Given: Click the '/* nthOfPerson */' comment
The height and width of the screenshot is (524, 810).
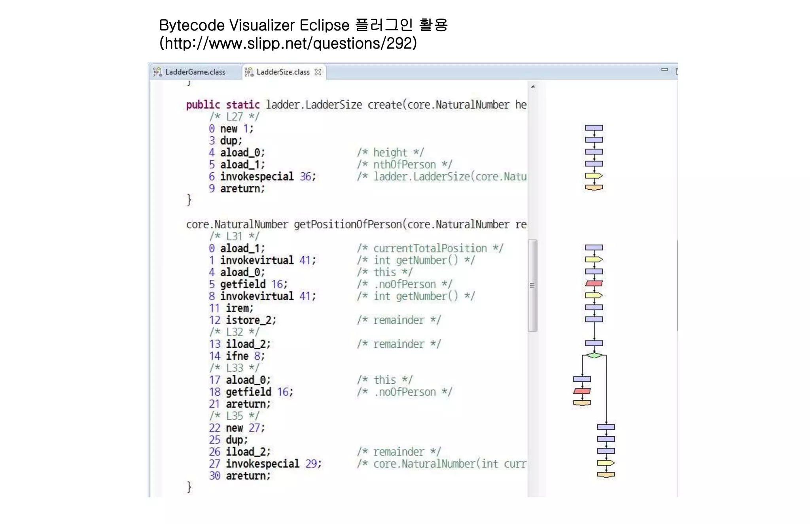Looking at the screenshot, I should (x=404, y=165).
